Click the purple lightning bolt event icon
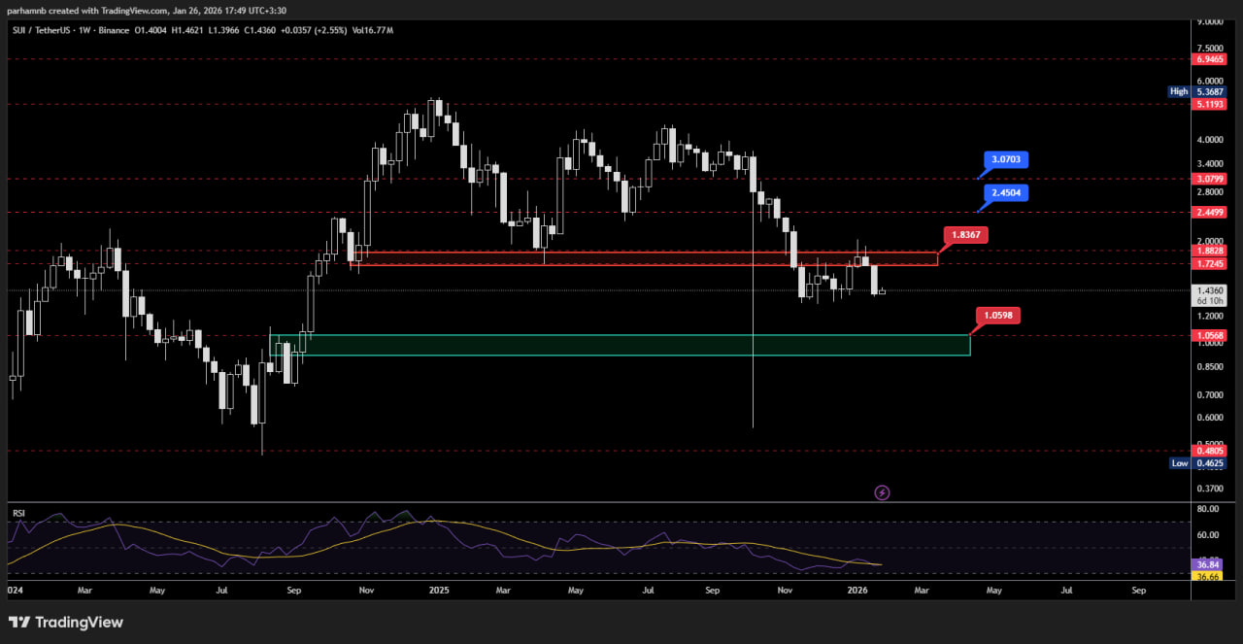 (x=882, y=492)
